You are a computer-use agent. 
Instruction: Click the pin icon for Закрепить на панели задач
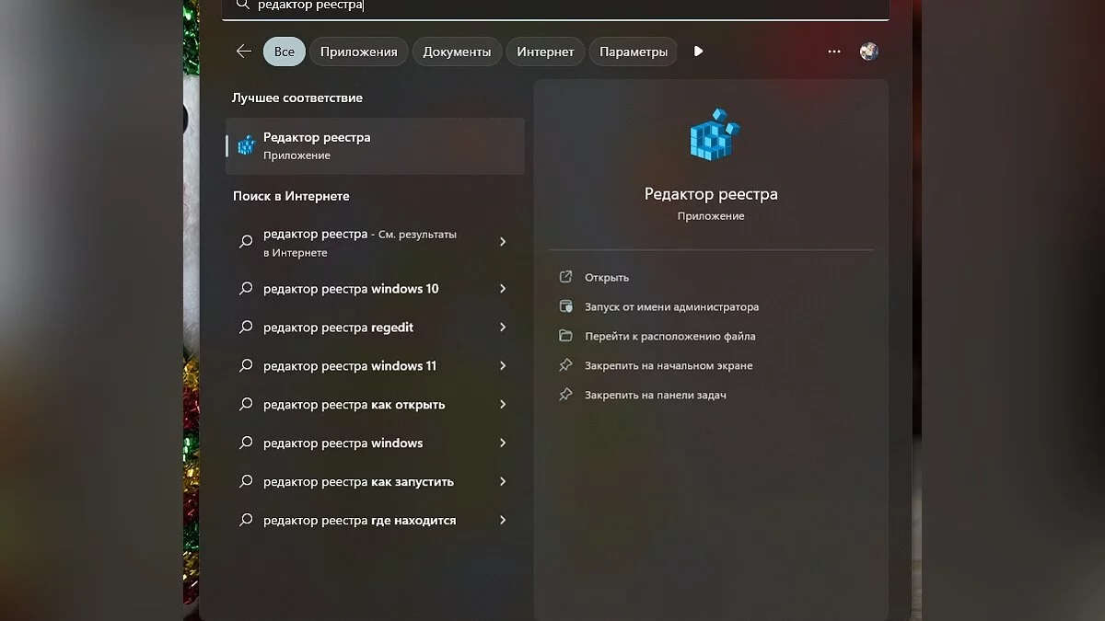(x=566, y=395)
